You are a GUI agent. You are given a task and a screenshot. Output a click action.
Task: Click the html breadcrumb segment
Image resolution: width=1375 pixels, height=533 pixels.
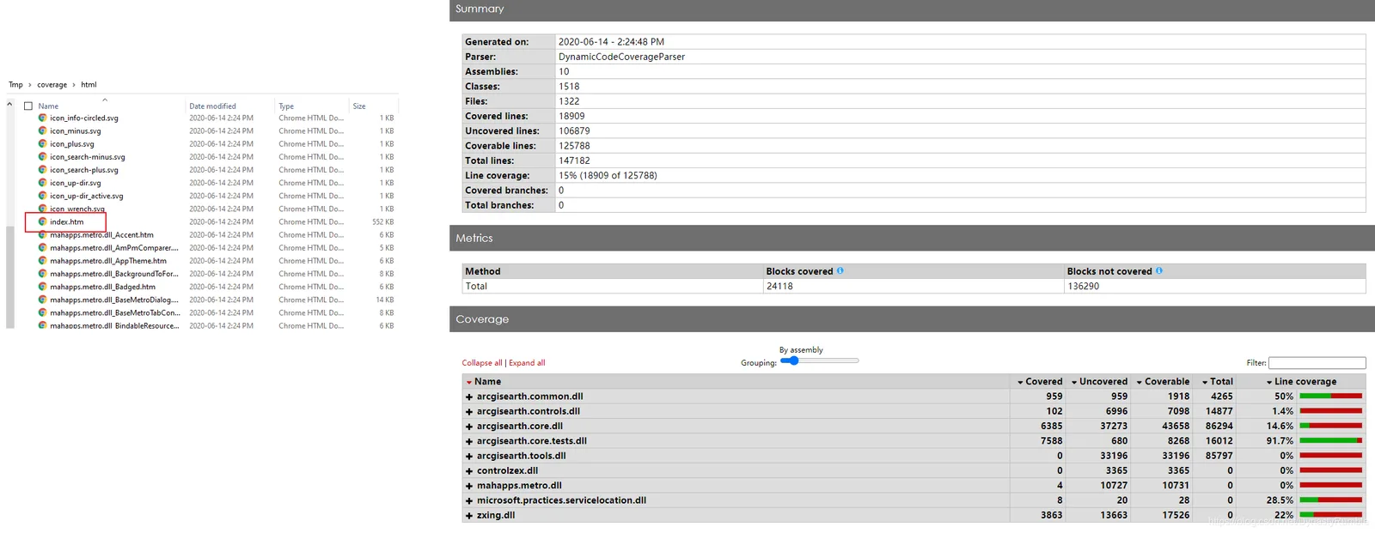click(89, 85)
